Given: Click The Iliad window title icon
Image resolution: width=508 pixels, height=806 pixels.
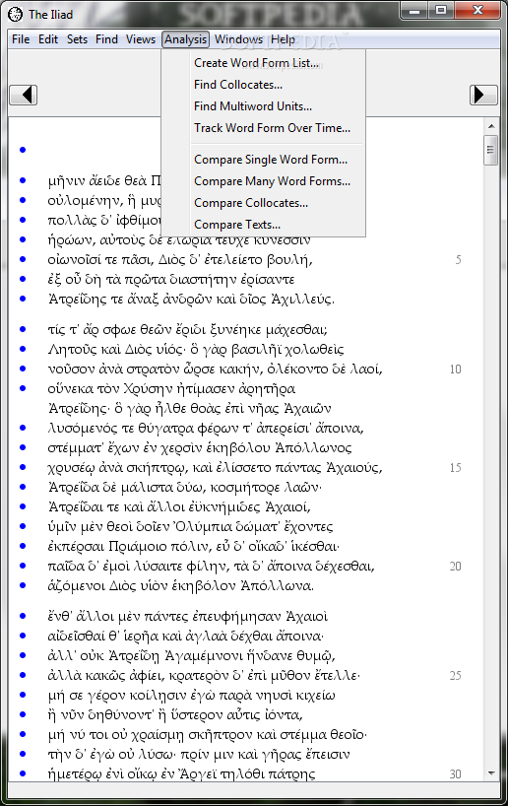Looking at the screenshot, I should (16, 15).
